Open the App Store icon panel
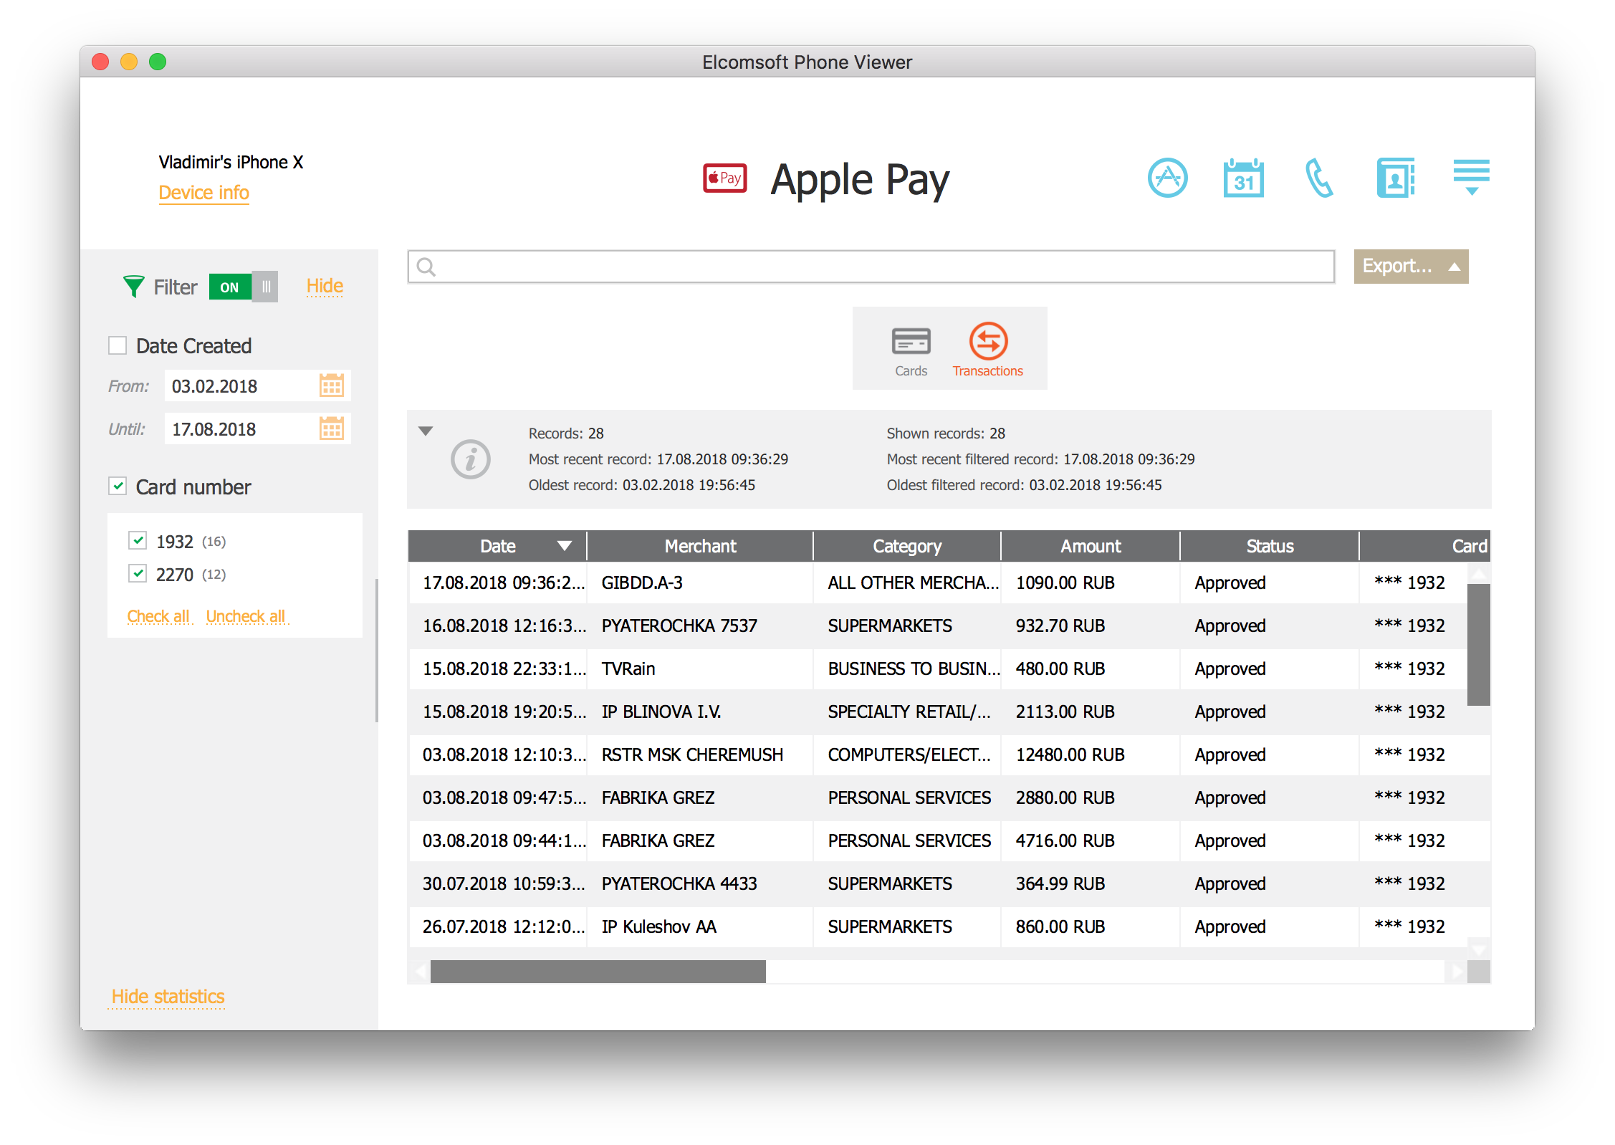 tap(1166, 176)
